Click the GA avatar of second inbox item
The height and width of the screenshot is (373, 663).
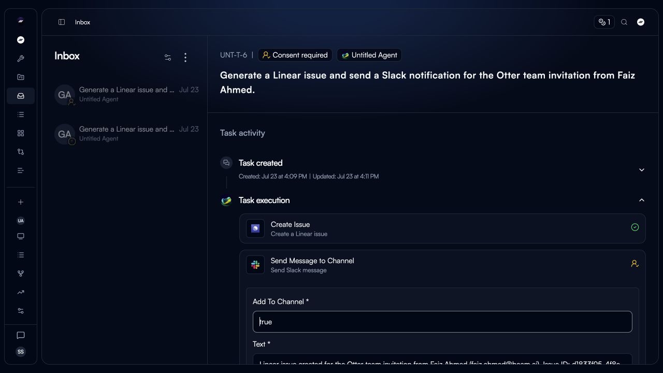65,134
